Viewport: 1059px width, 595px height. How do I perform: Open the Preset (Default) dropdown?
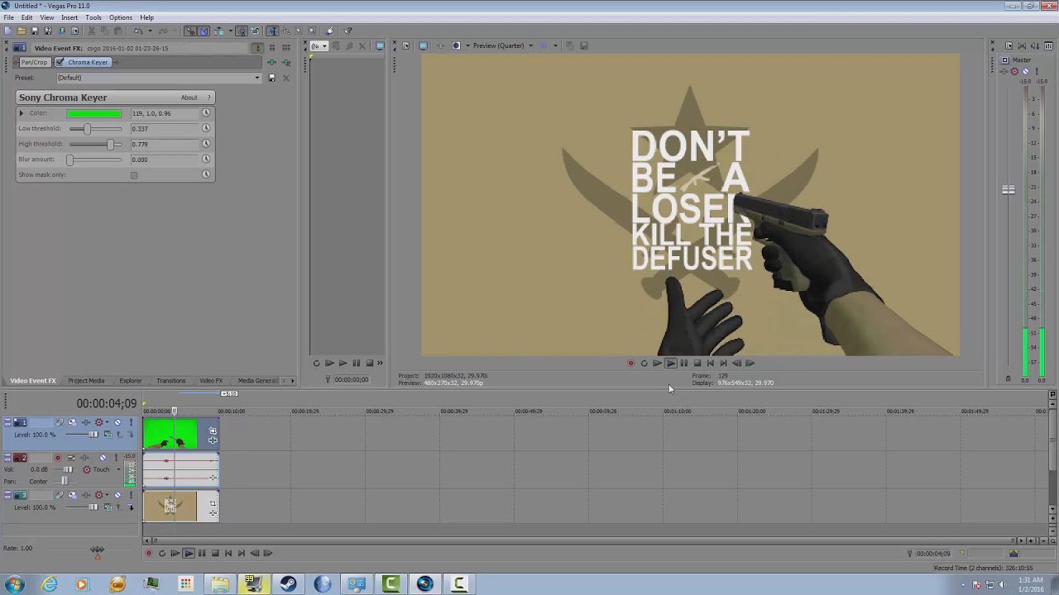(x=158, y=78)
